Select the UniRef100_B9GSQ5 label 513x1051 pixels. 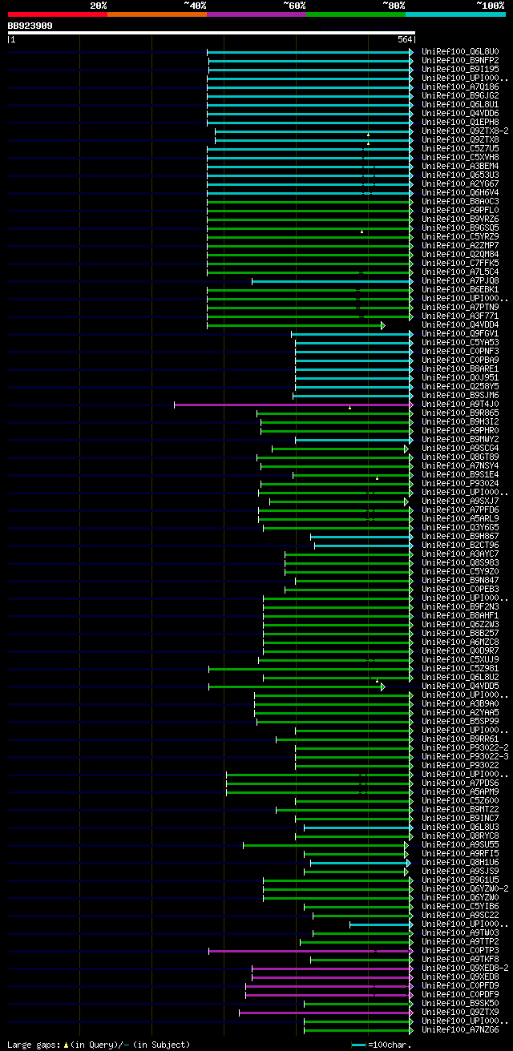[460, 228]
